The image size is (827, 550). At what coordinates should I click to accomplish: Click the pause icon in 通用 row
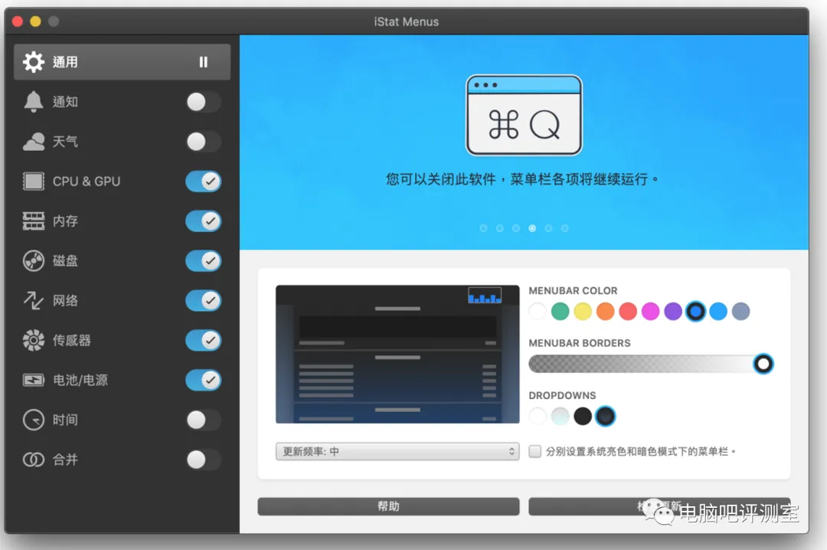pyautogui.click(x=203, y=62)
